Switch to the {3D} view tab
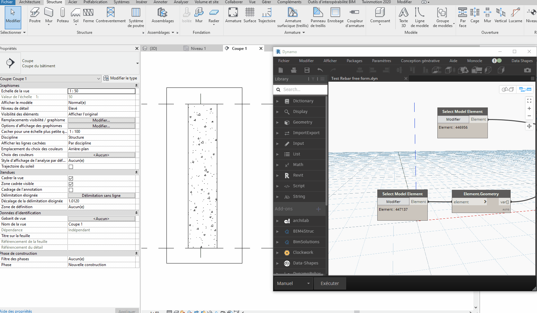The image size is (537, 313). (x=154, y=49)
